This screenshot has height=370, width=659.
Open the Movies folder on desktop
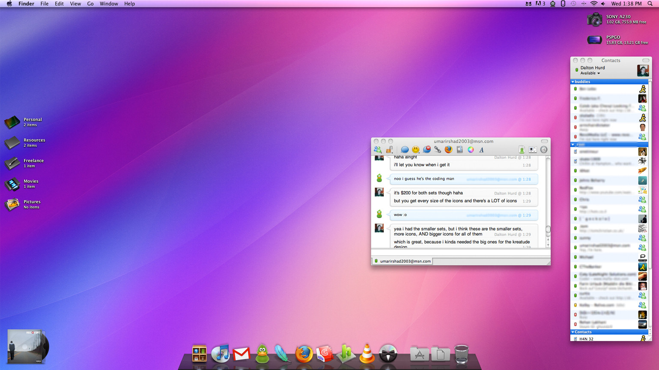point(12,184)
